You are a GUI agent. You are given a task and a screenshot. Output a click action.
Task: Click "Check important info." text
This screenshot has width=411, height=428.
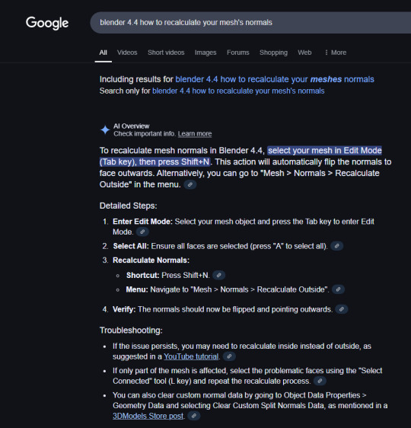(145, 134)
